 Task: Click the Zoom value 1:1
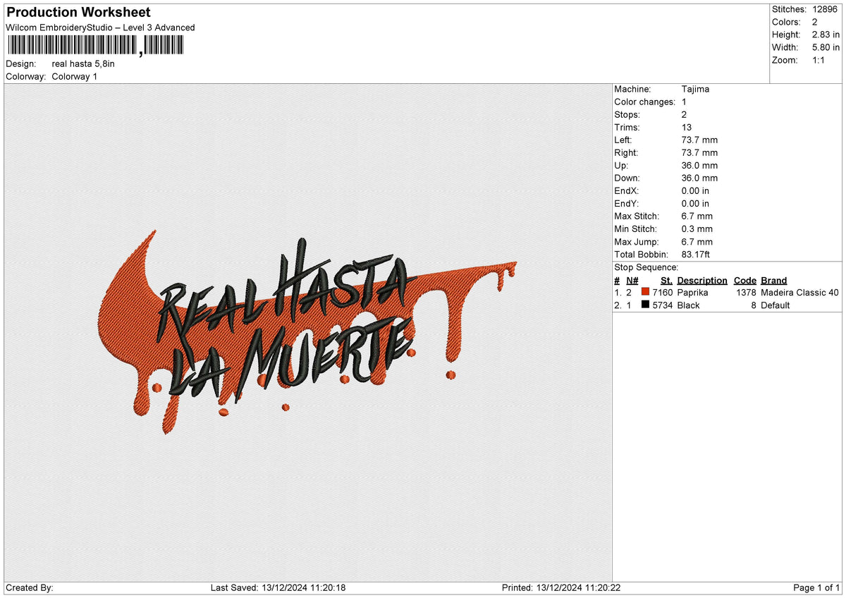click(x=819, y=60)
